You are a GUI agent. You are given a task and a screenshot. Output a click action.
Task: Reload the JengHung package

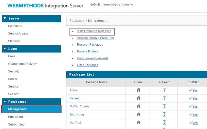(x=164, y=115)
